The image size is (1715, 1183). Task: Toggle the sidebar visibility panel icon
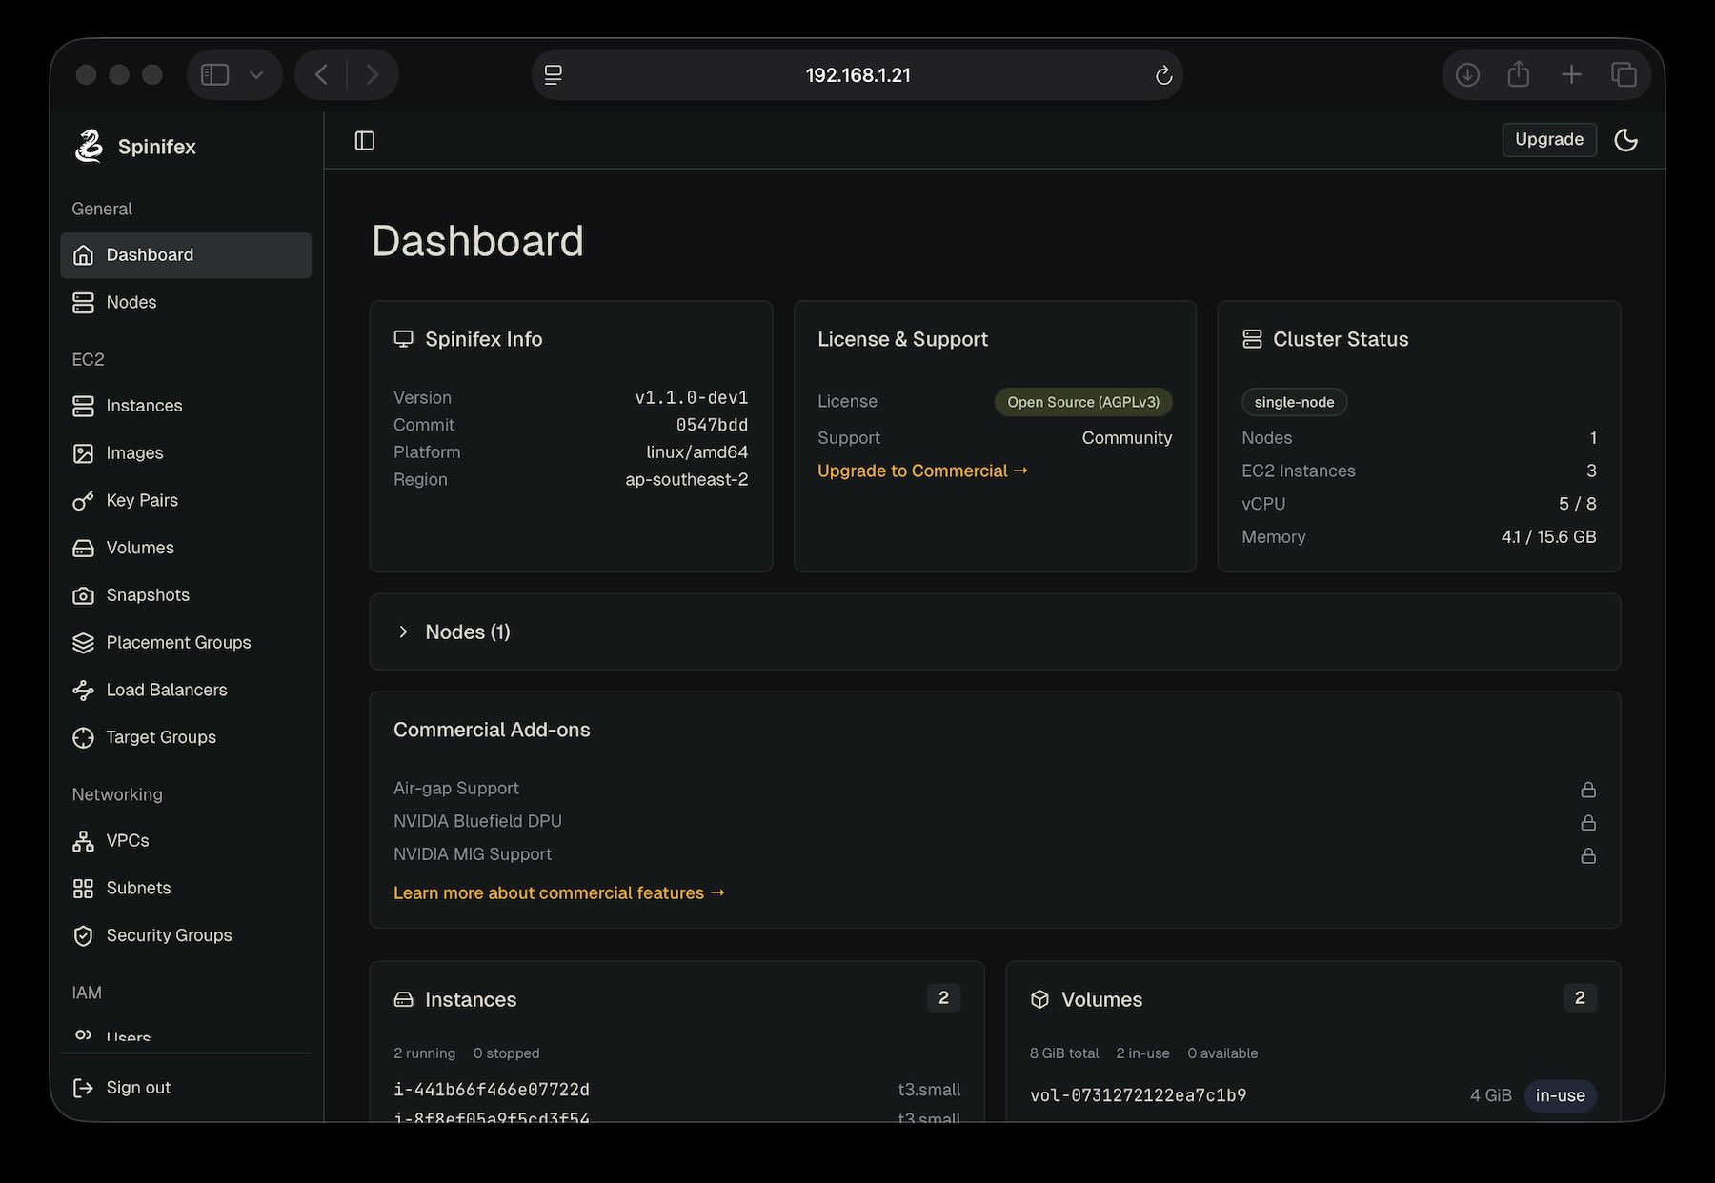click(x=364, y=139)
